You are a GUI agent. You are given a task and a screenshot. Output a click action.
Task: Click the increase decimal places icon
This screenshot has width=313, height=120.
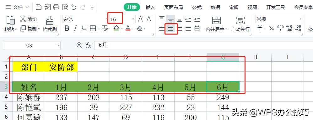click(x=289, y=28)
